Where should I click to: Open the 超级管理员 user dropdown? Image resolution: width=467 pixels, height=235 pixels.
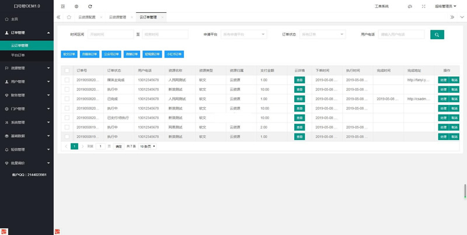coord(445,6)
